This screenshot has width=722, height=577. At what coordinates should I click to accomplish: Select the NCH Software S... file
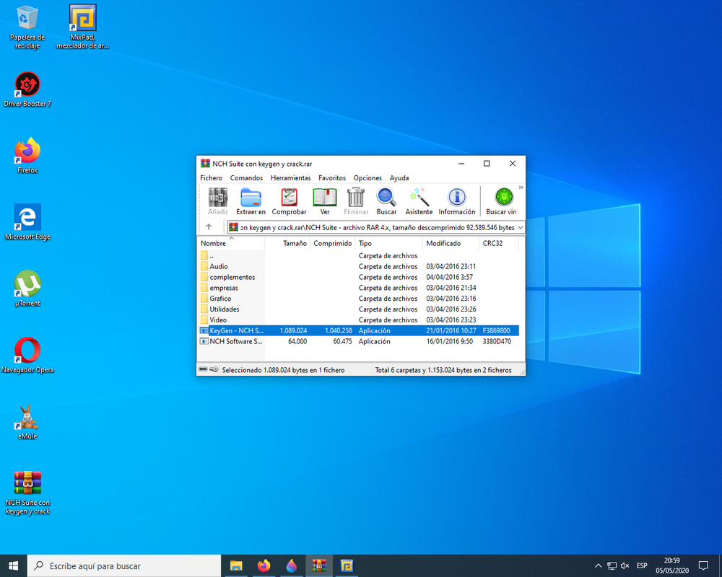(359, 341)
